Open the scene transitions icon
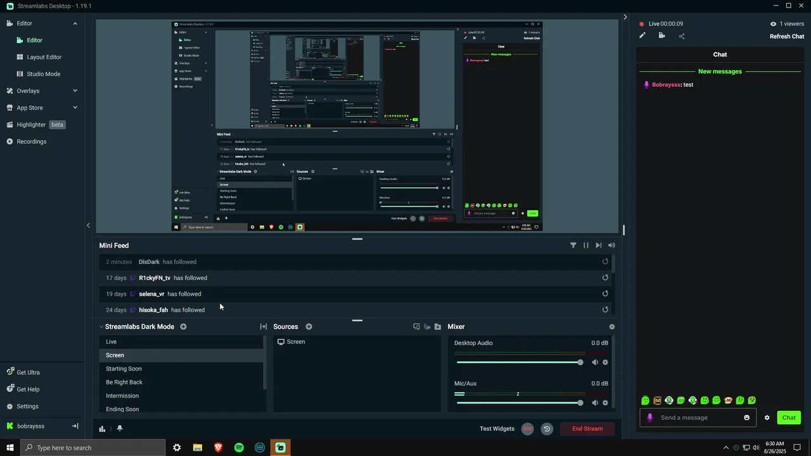Viewport: 811px width, 456px height. [x=263, y=327]
